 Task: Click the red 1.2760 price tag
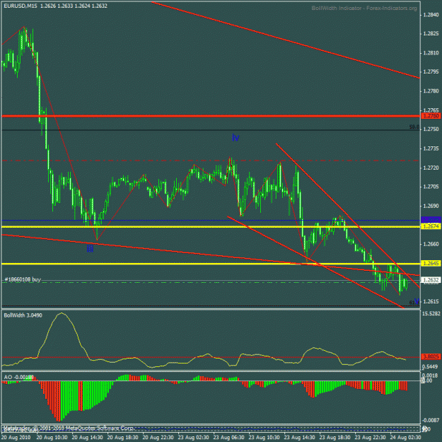click(431, 116)
